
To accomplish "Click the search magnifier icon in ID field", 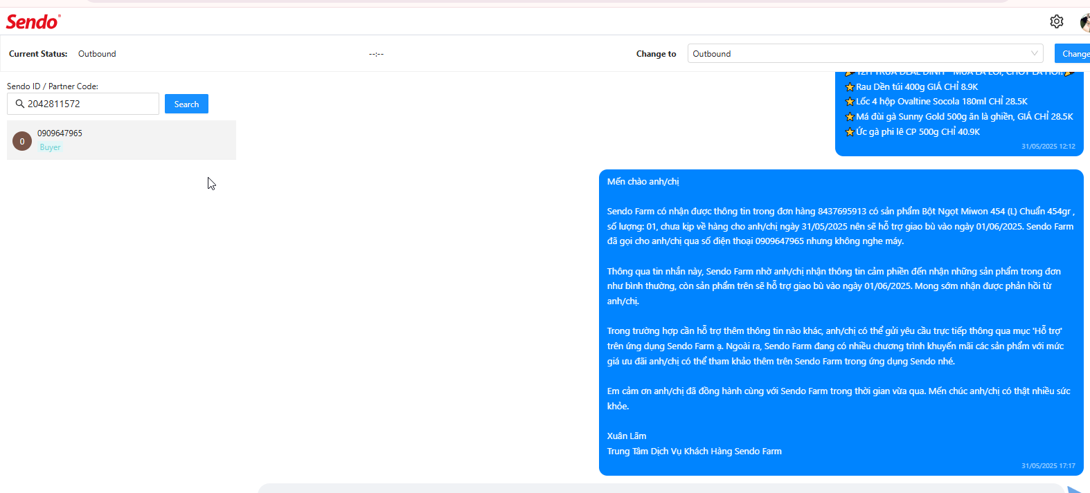I will point(20,104).
